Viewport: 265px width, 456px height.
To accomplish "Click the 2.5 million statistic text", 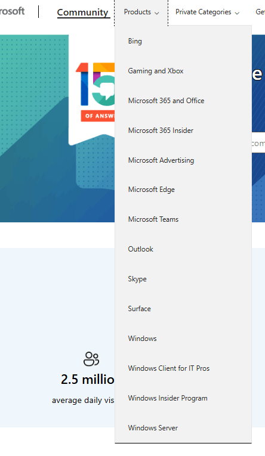I will pyautogui.click(x=88, y=379).
